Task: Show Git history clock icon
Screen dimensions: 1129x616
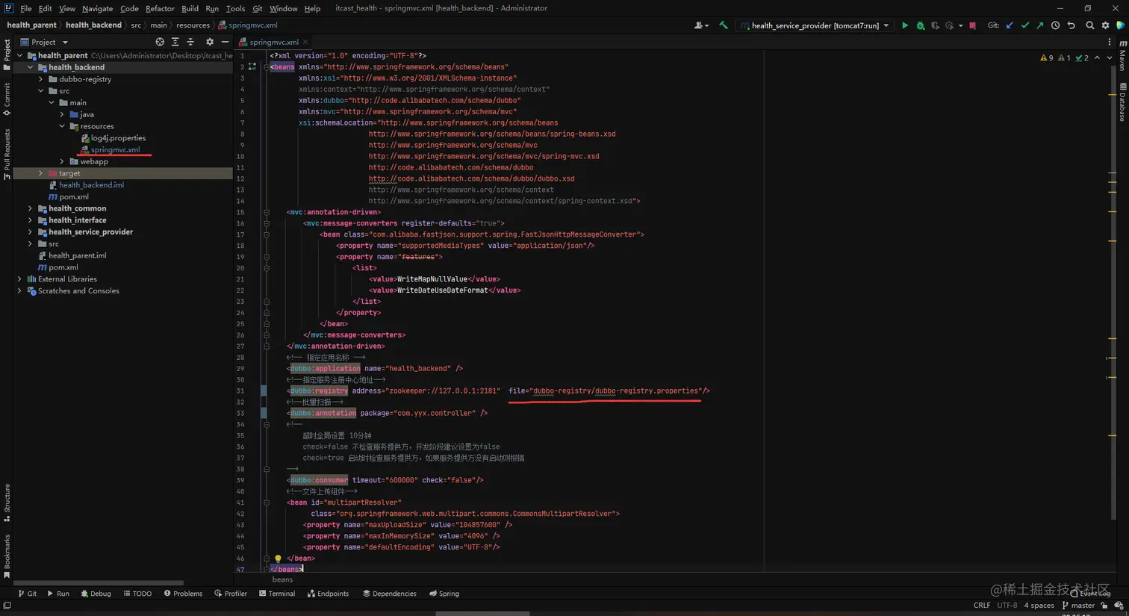Action: coord(1055,25)
